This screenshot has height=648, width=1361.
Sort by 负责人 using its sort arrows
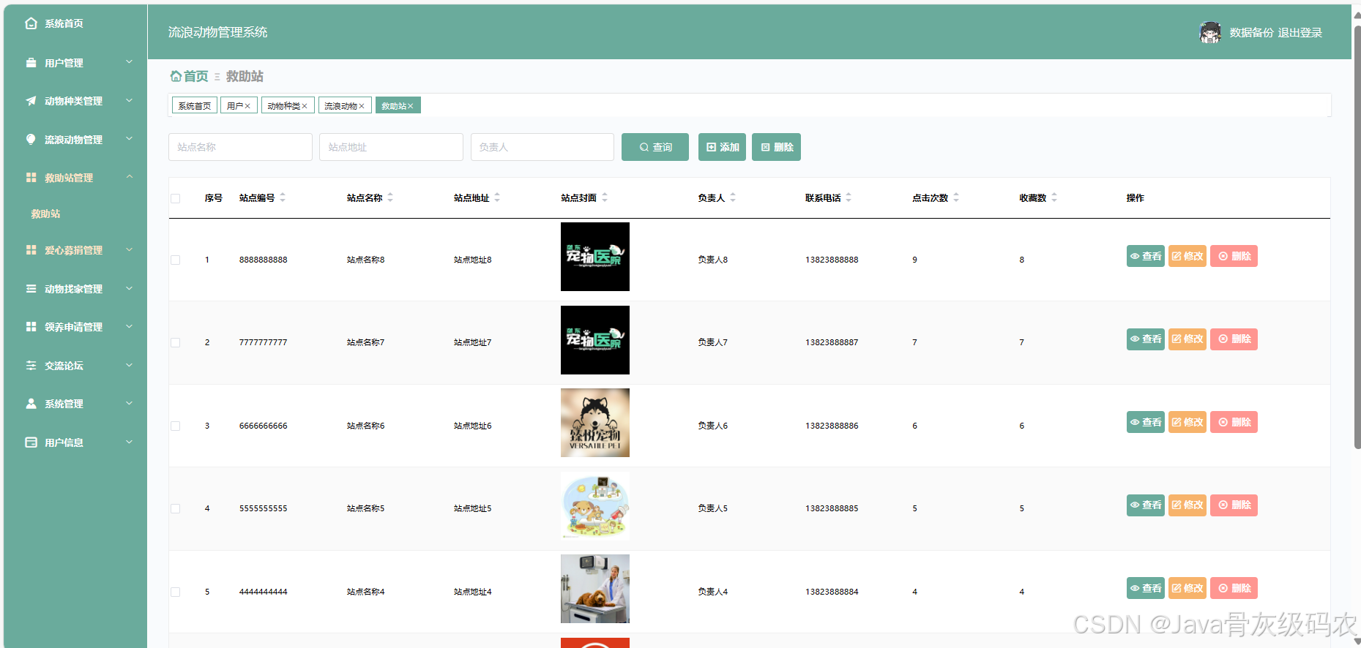coord(733,197)
